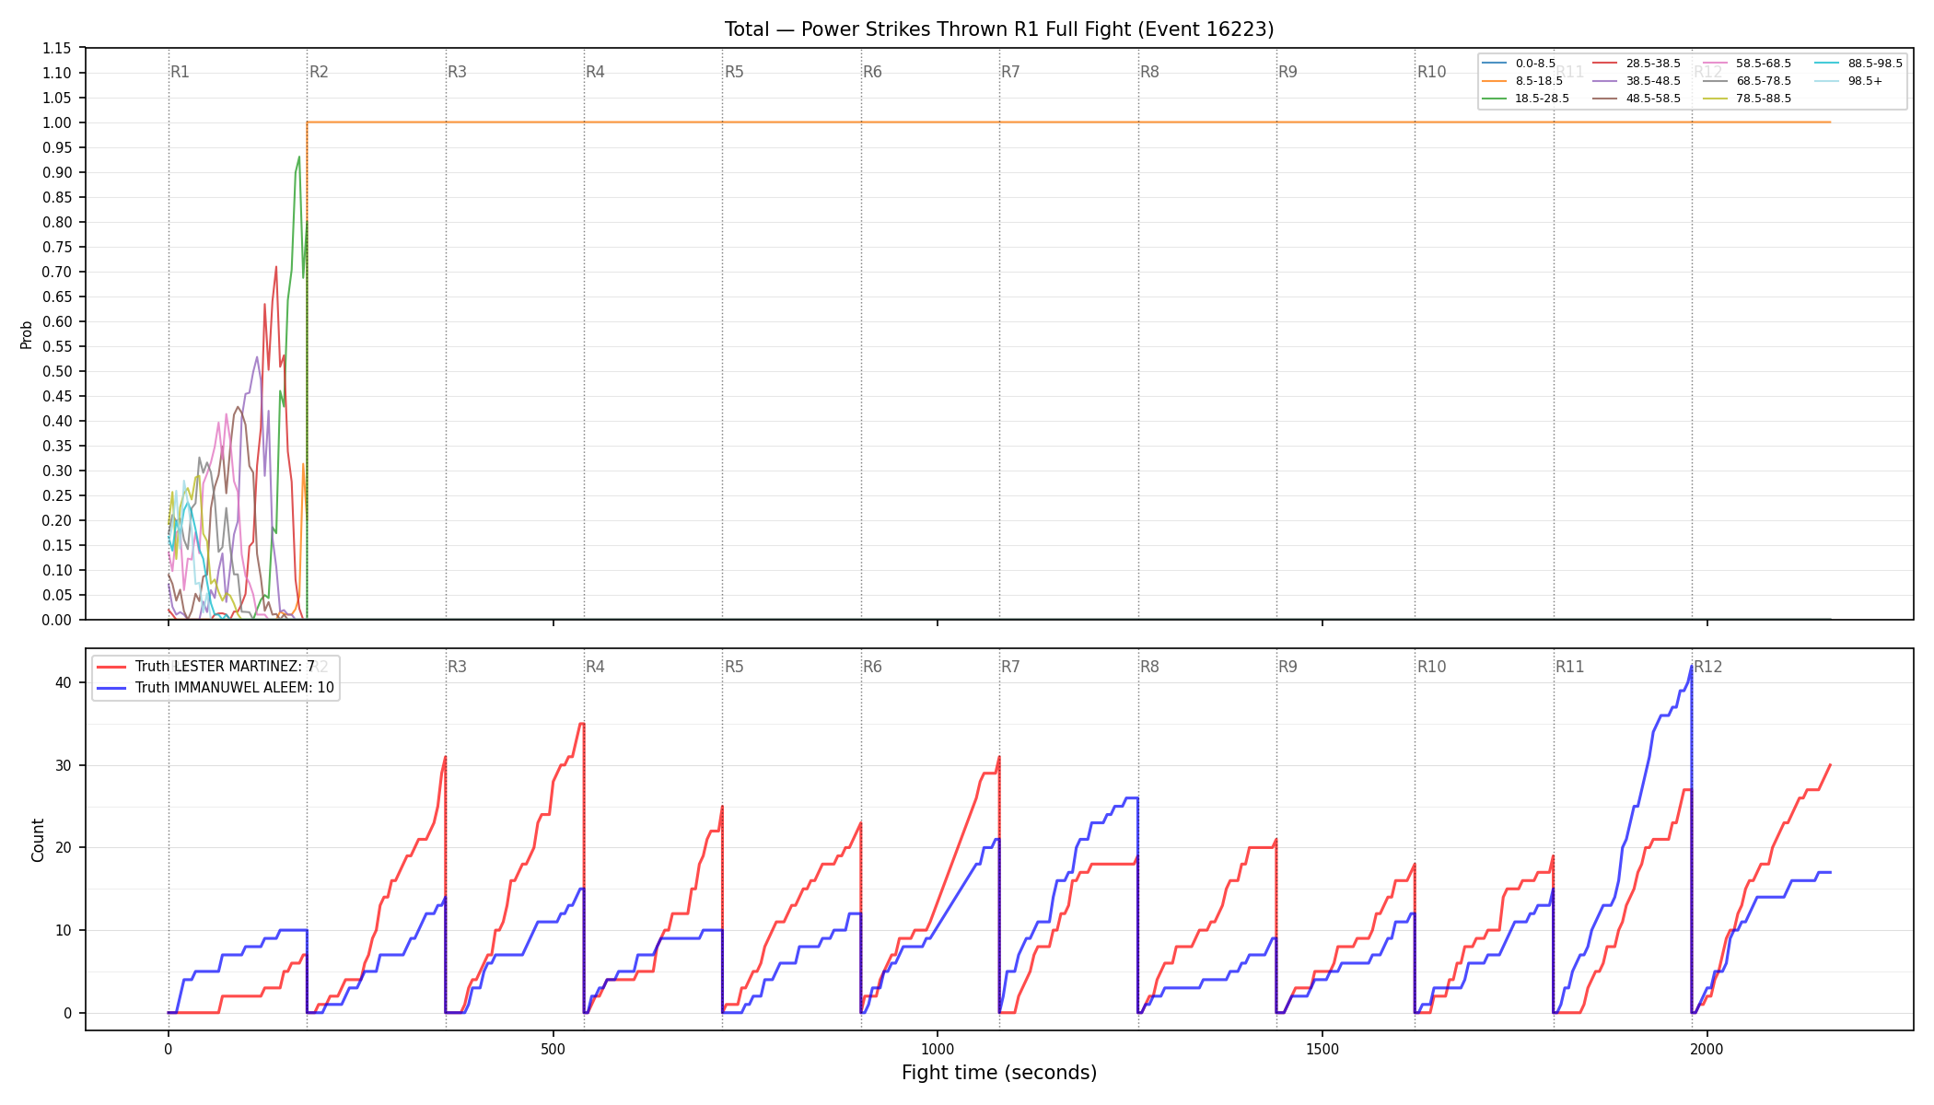Select the R5 marker in the probability chart
The image size is (1934, 1105).
pyautogui.click(x=734, y=72)
